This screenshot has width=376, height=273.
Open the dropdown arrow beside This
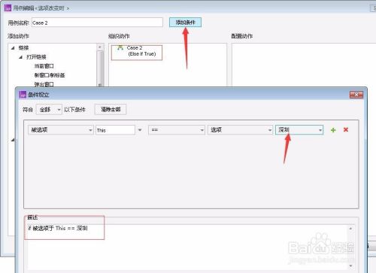click(140, 130)
